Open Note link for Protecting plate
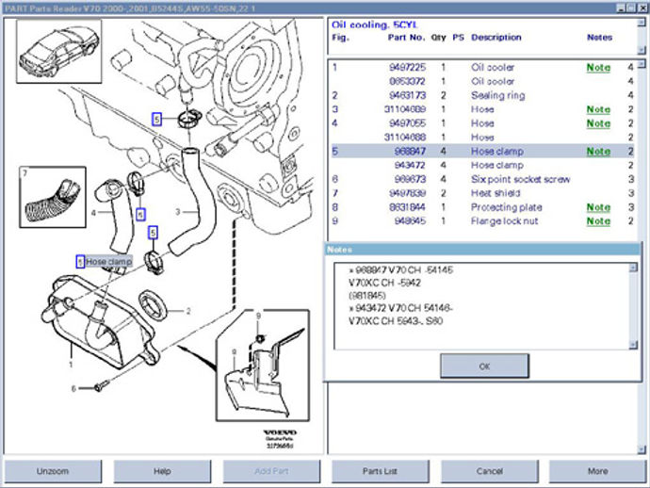Viewport: 650px width, 488px height. click(x=598, y=207)
